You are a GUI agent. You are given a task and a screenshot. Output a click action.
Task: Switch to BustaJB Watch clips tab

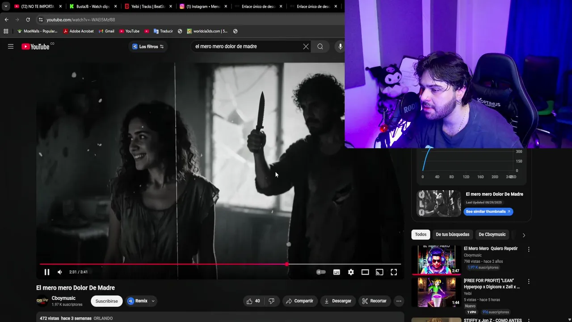[x=93, y=6]
